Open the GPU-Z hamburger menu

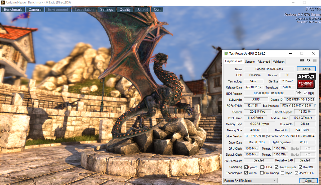[x=315, y=60]
